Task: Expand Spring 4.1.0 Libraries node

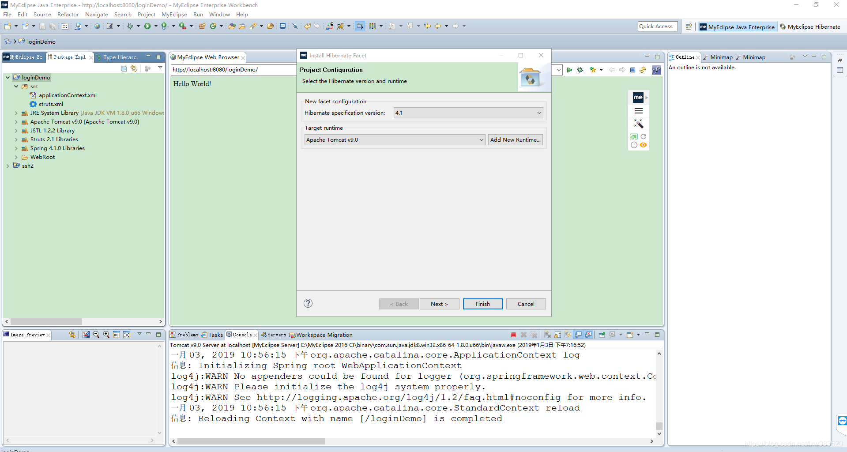Action: tap(16, 148)
